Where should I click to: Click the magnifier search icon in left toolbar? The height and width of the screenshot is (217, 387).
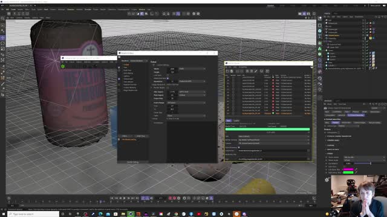pos(2,19)
